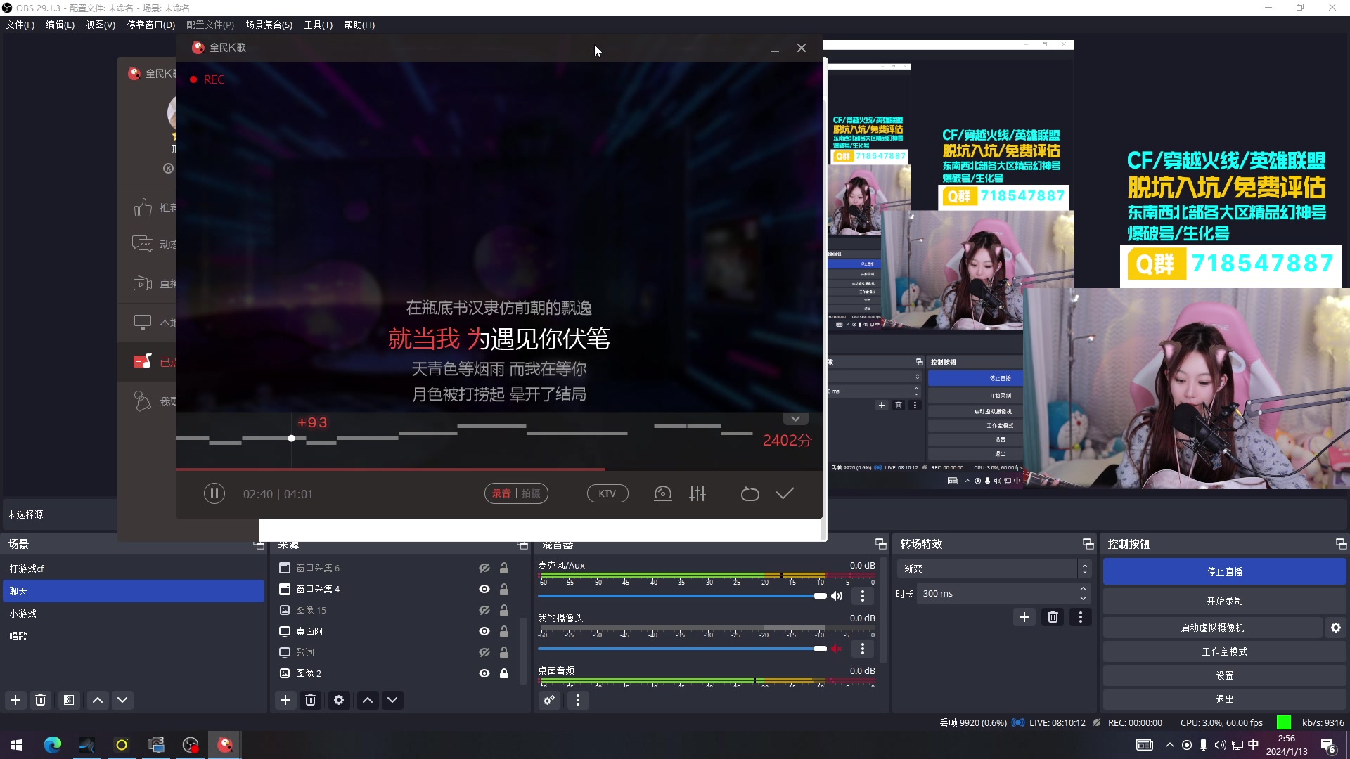The width and height of the screenshot is (1350, 759).
Task: Switch to 录音 recording mode
Action: [x=501, y=493]
